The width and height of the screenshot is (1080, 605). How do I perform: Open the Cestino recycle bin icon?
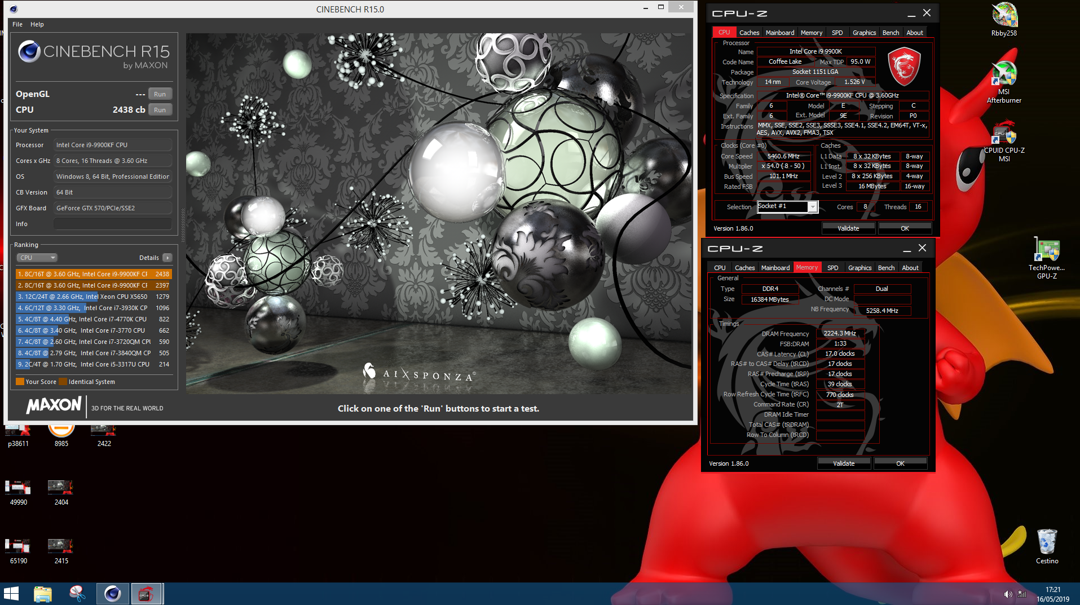[x=1047, y=546]
